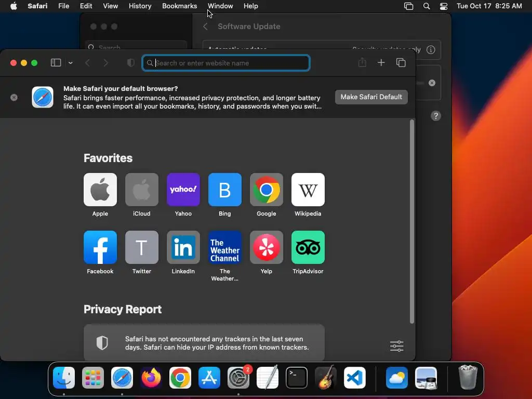Open TextEdit from the Dock
The height and width of the screenshot is (399, 532).
coord(268,378)
